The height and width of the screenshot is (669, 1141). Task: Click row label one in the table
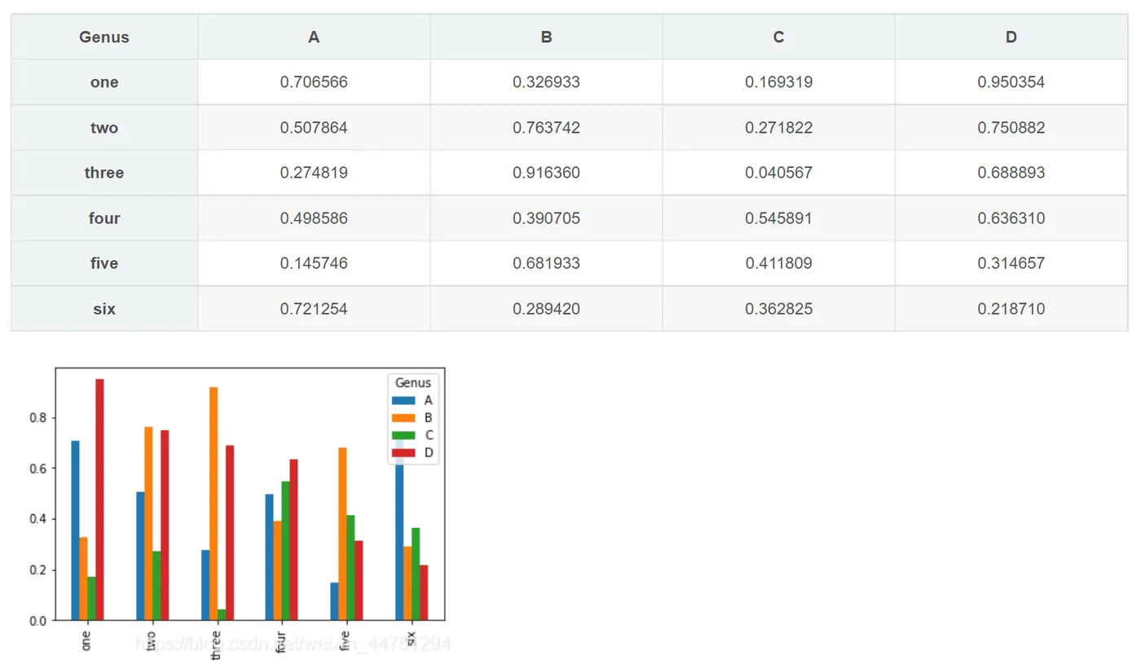click(104, 82)
